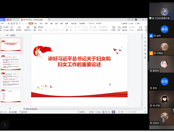Toggle Subscript formatting

coord(64,30)
